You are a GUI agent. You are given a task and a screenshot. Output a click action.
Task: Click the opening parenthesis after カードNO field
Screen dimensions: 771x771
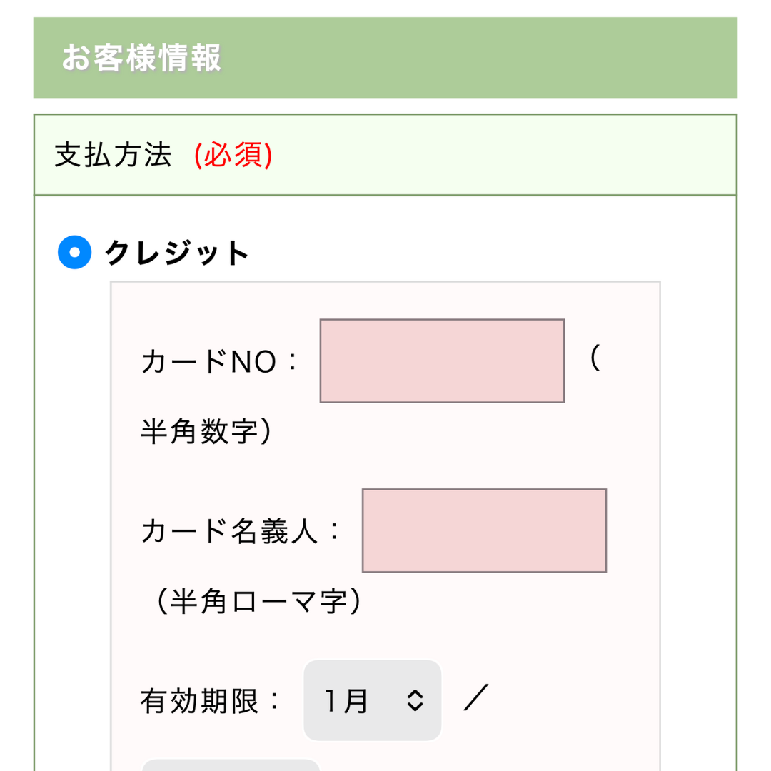(595, 358)
